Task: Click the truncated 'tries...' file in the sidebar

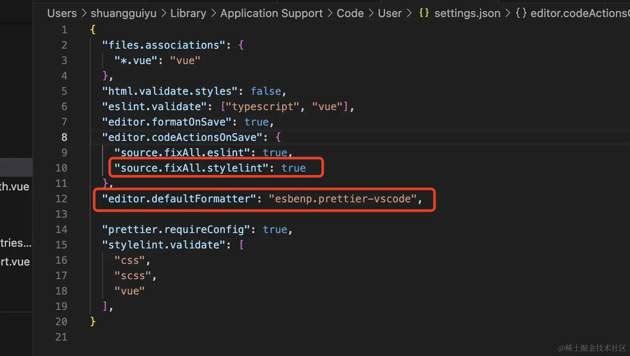Action: 16,243
